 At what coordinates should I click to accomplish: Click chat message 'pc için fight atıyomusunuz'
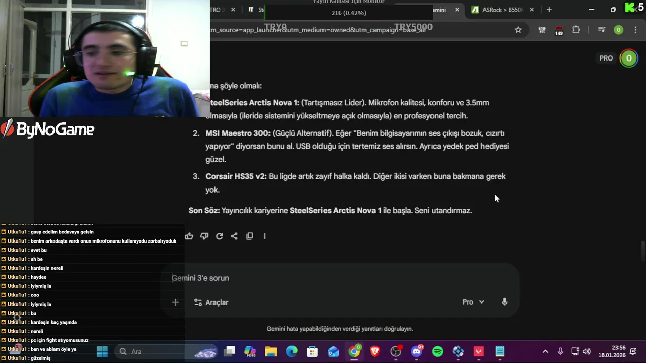tap(60, 340)
